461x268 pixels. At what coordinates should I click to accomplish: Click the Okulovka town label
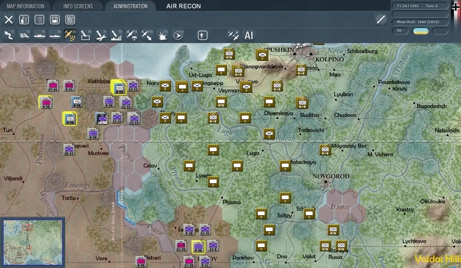(433, 201)
